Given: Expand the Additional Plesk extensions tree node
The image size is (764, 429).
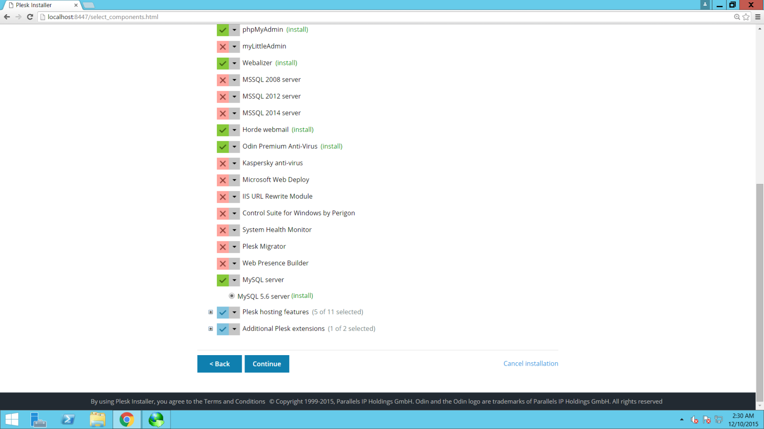Looking at the screenshot, I should (211, 329).
